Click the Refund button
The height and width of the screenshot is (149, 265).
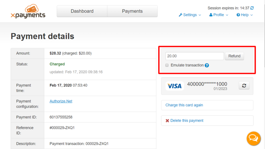click(235, 56)
